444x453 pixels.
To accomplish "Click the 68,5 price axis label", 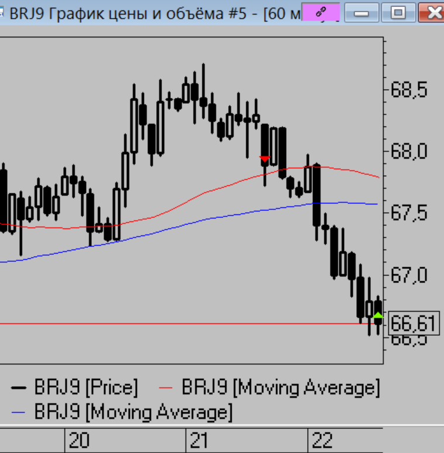I will click(x=408, y=90).
